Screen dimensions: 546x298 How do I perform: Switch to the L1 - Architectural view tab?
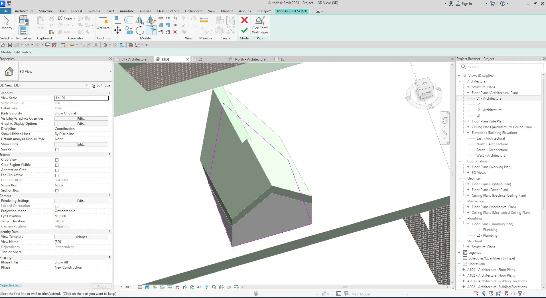coord(134,59)
